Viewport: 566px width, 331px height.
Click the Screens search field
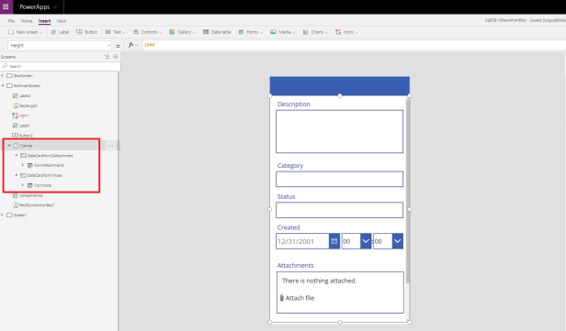pyautogui.click(x=61, y=66)
